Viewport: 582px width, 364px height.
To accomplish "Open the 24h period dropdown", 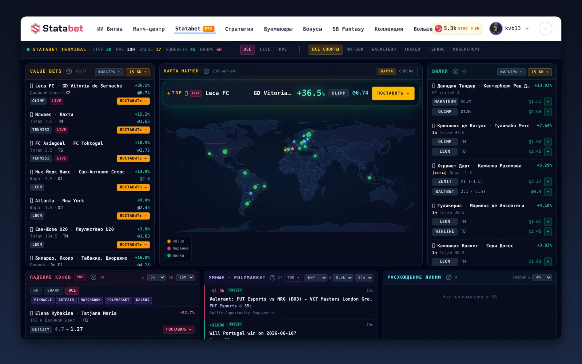I will pos(364,278).
